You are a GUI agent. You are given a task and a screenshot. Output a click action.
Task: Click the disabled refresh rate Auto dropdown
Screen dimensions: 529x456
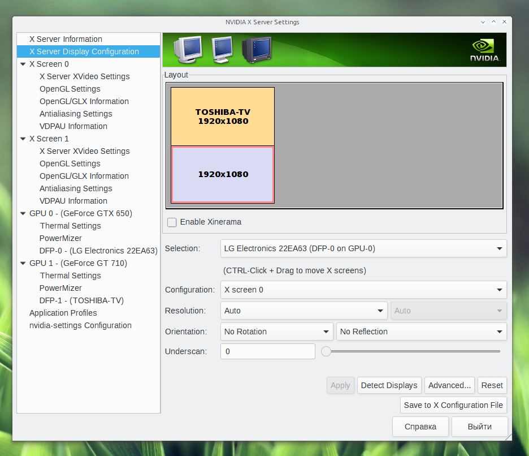(448, 311)
